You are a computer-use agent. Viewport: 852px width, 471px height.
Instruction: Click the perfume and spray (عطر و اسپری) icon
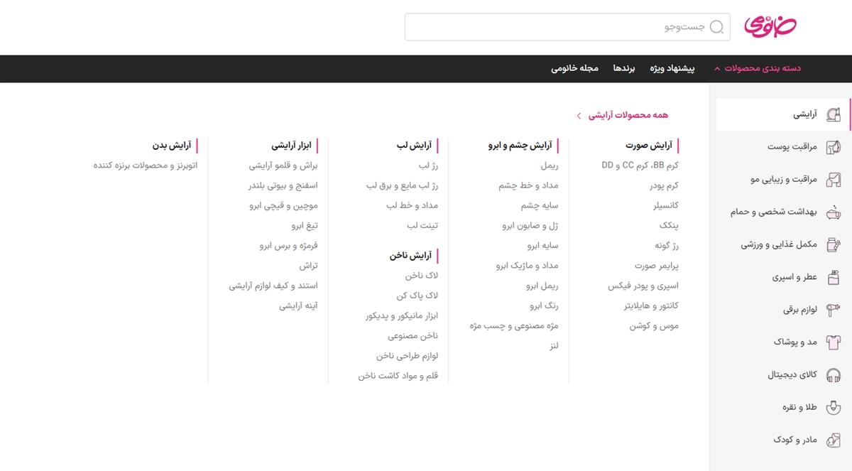tap(834, 278)
